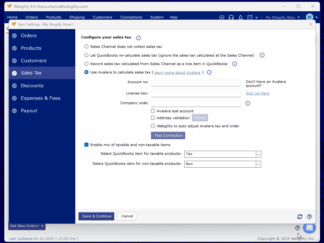The width and height of the screenshot is (324, 243).
Task: Expand the non-taxable products item dropdown
Action: [258, 164]
